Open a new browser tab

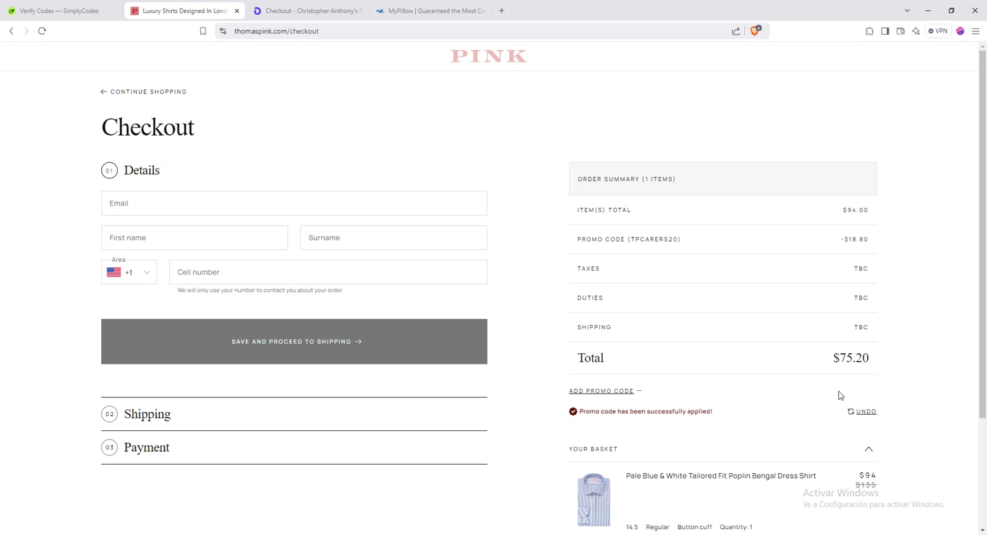[501, 11]
